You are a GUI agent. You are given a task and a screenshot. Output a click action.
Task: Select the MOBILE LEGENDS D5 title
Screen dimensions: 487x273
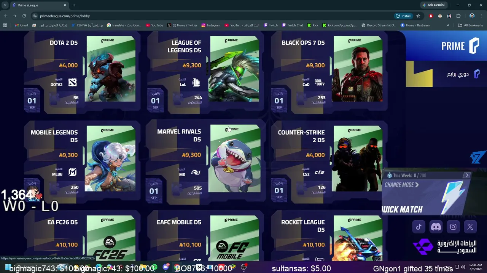coord(54,136)
